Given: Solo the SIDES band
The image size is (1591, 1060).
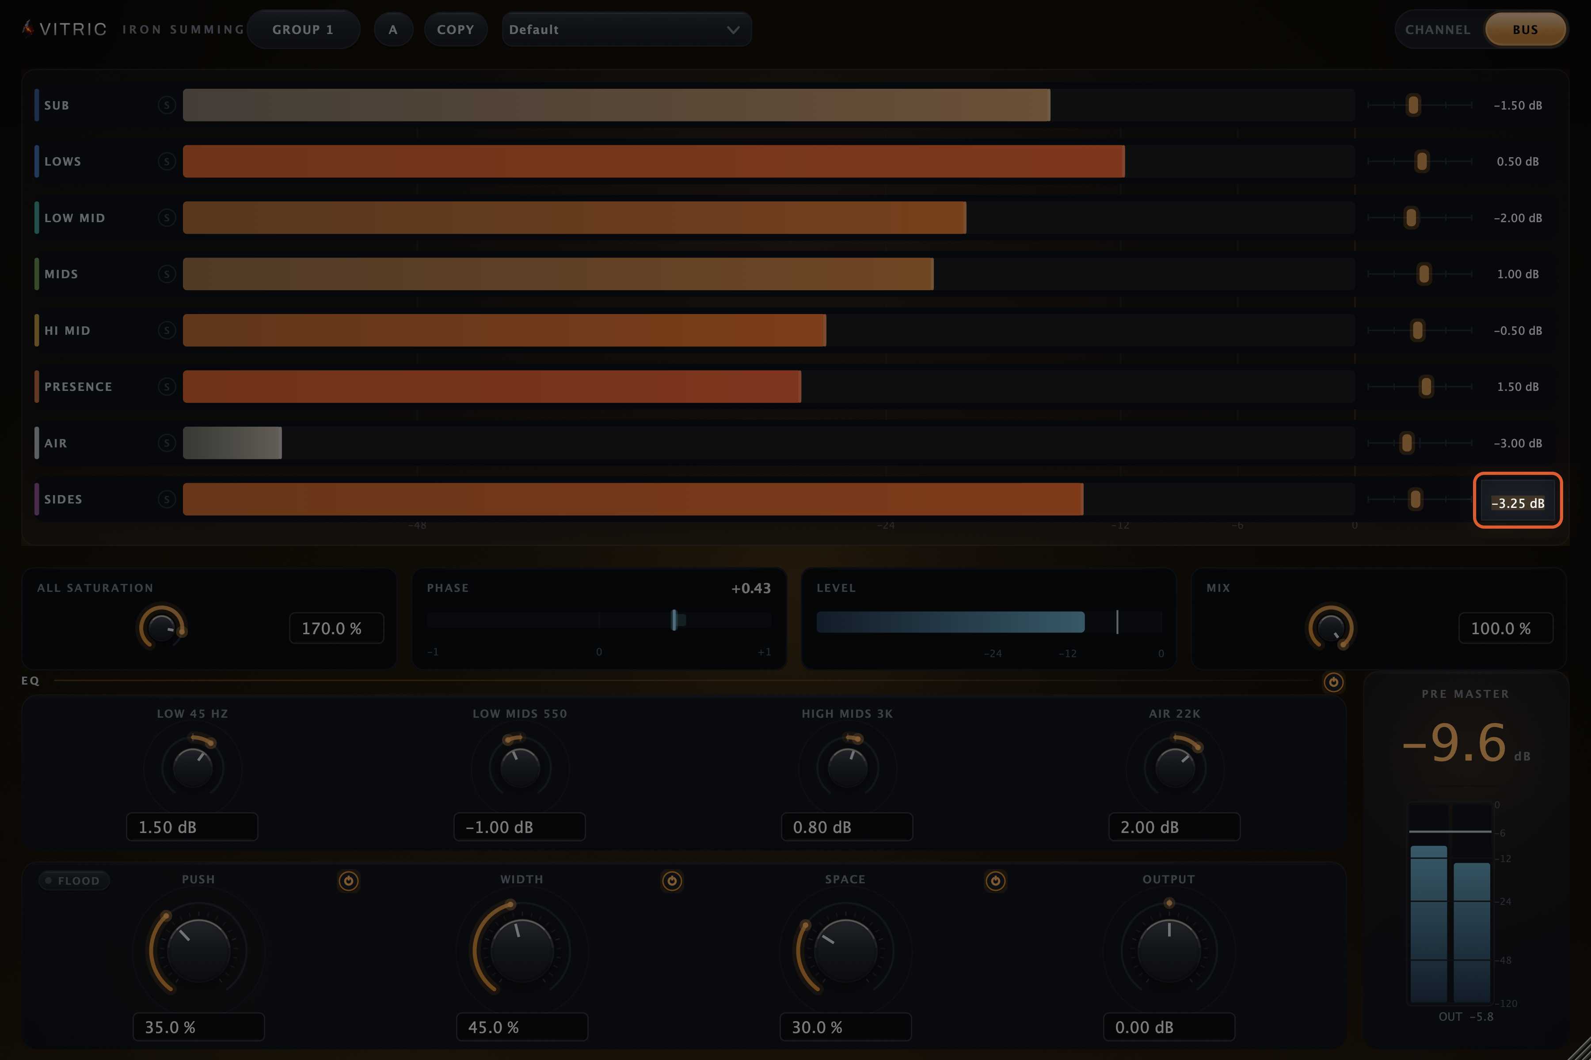Looking at the screenshot, I should pos(167,499).
